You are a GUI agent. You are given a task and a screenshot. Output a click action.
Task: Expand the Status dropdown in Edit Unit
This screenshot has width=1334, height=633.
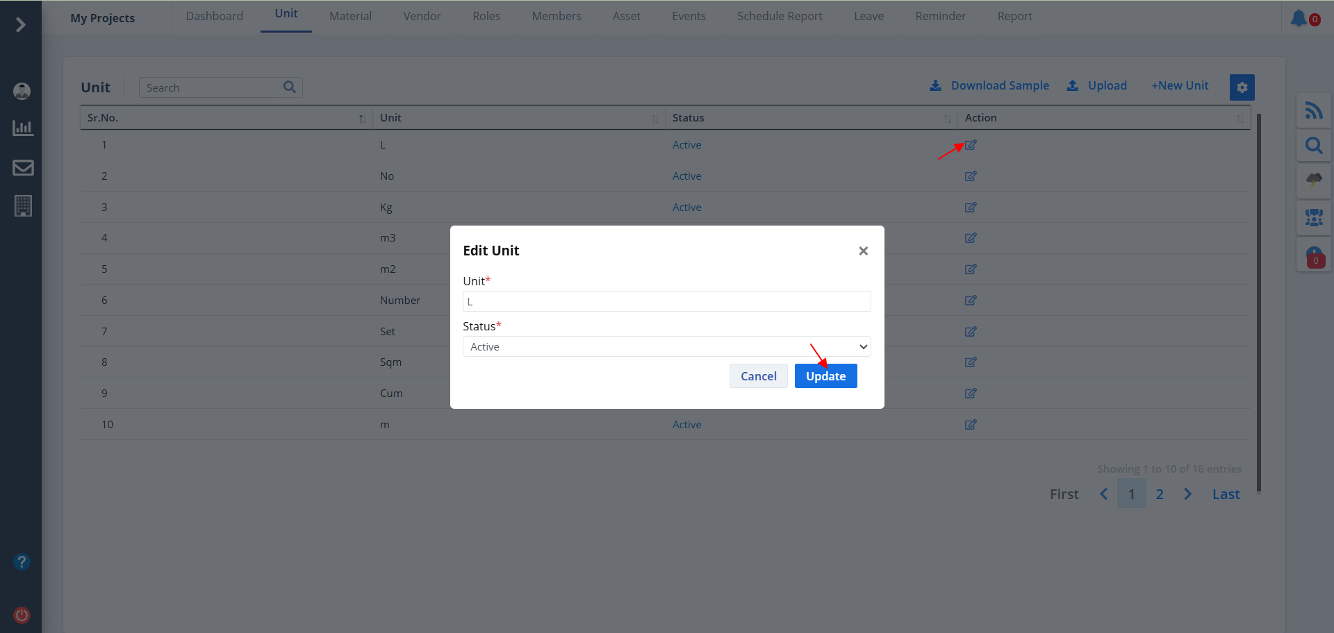666,346
